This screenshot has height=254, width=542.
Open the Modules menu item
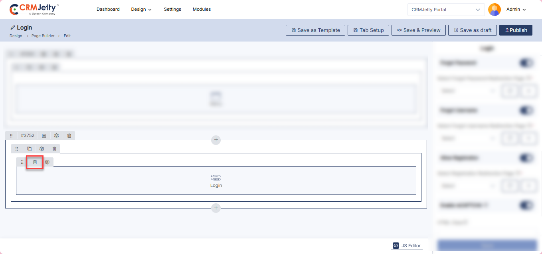(202, 9)
